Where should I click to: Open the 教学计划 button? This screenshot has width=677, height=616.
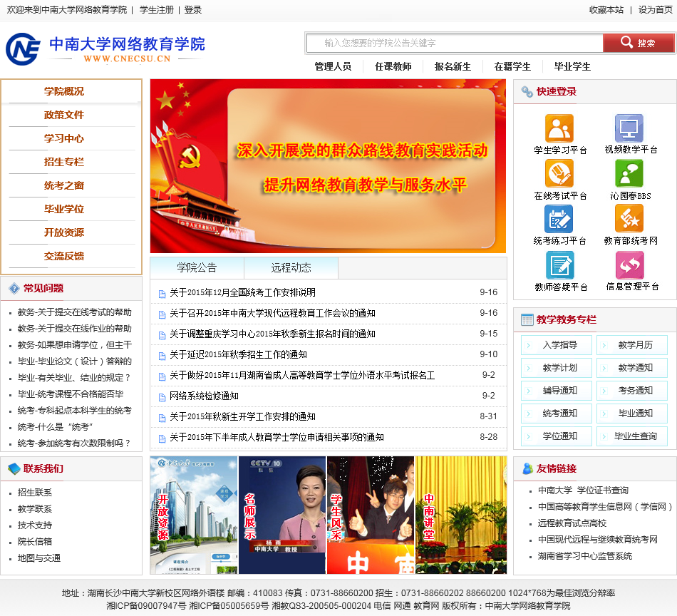point(556,368)
